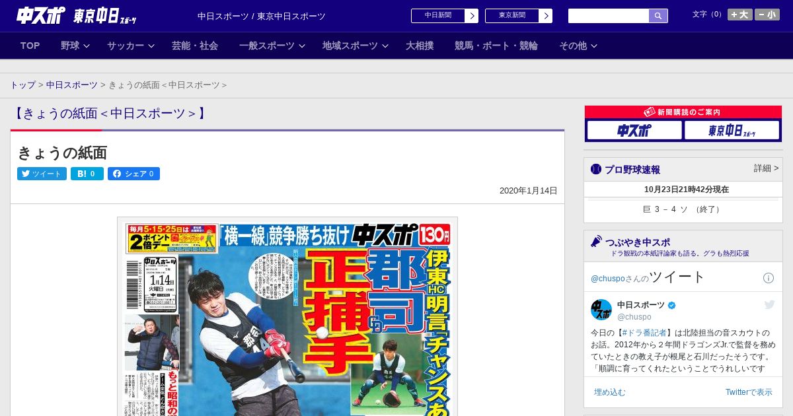Click 埋め込む link in Twitter widget

pos(609,392)
